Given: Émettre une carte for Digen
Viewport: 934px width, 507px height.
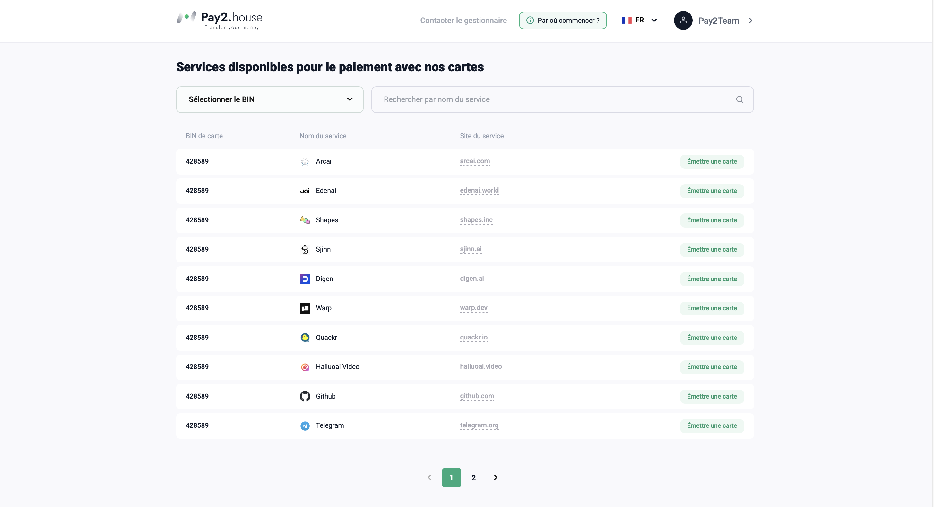Looking at the screenshot, I should pyautogui.click(x=712, y=279).
